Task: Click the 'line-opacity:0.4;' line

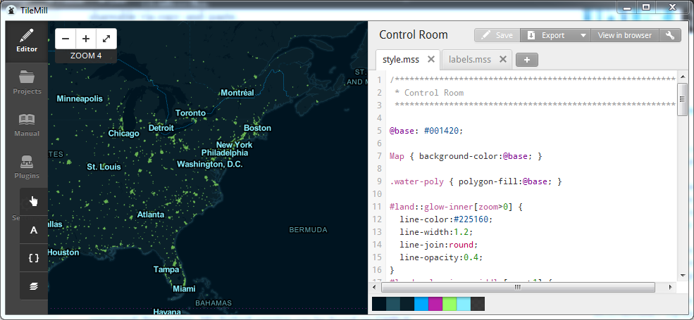Action: coord(441,257)
